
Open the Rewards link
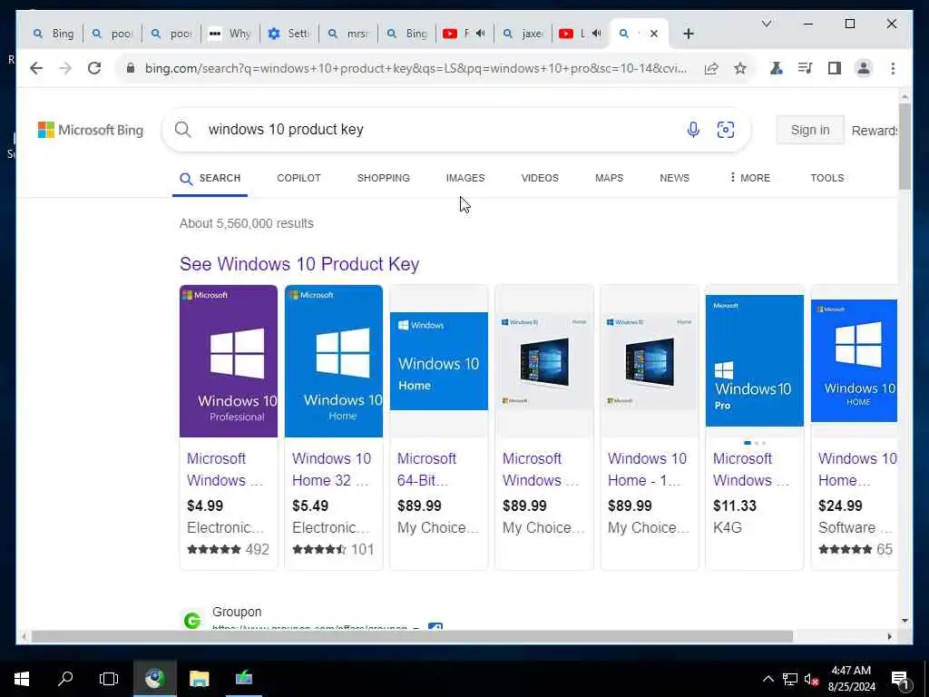pos(875,131)
